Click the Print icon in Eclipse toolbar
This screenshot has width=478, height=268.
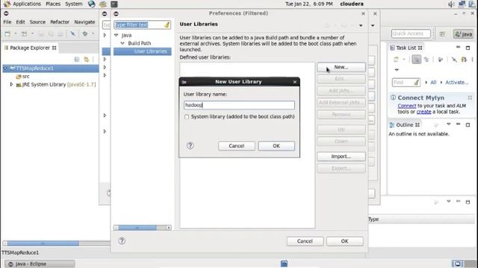click(60, 33)
